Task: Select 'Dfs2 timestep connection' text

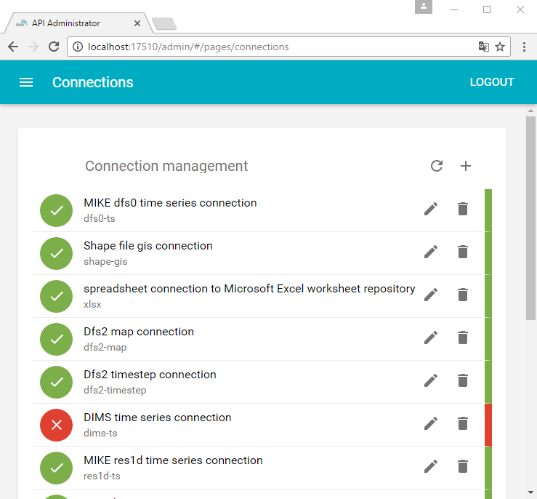Action: pyautogui.click(x=150, y=375)
